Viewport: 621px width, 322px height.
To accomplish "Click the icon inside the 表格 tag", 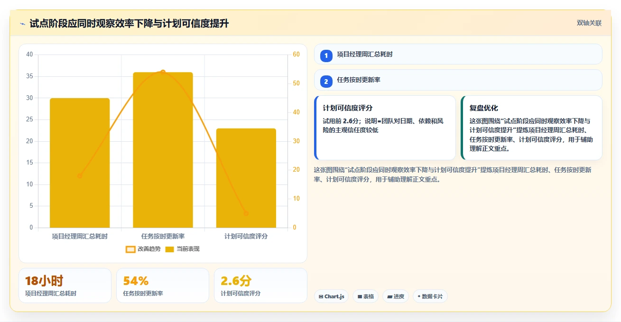I will pyautogui.click(x=360, y=297).
